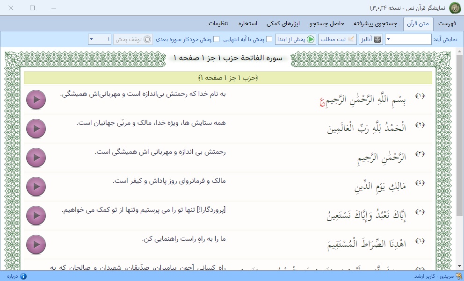Click the Persian translation of verse 4
Image resolution: width=464 pixels, height=281 pixels.
169,181
